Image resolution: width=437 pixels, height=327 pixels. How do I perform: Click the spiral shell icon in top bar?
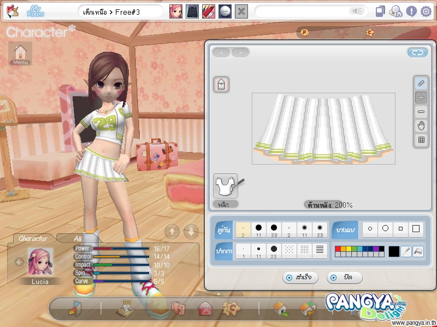(395, 11)
